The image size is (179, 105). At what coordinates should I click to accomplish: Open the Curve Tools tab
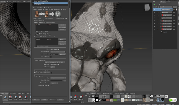(x=21, y=93)
